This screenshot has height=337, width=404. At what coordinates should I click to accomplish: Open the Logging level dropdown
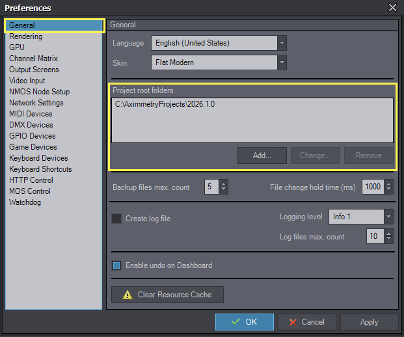[388, 217]
